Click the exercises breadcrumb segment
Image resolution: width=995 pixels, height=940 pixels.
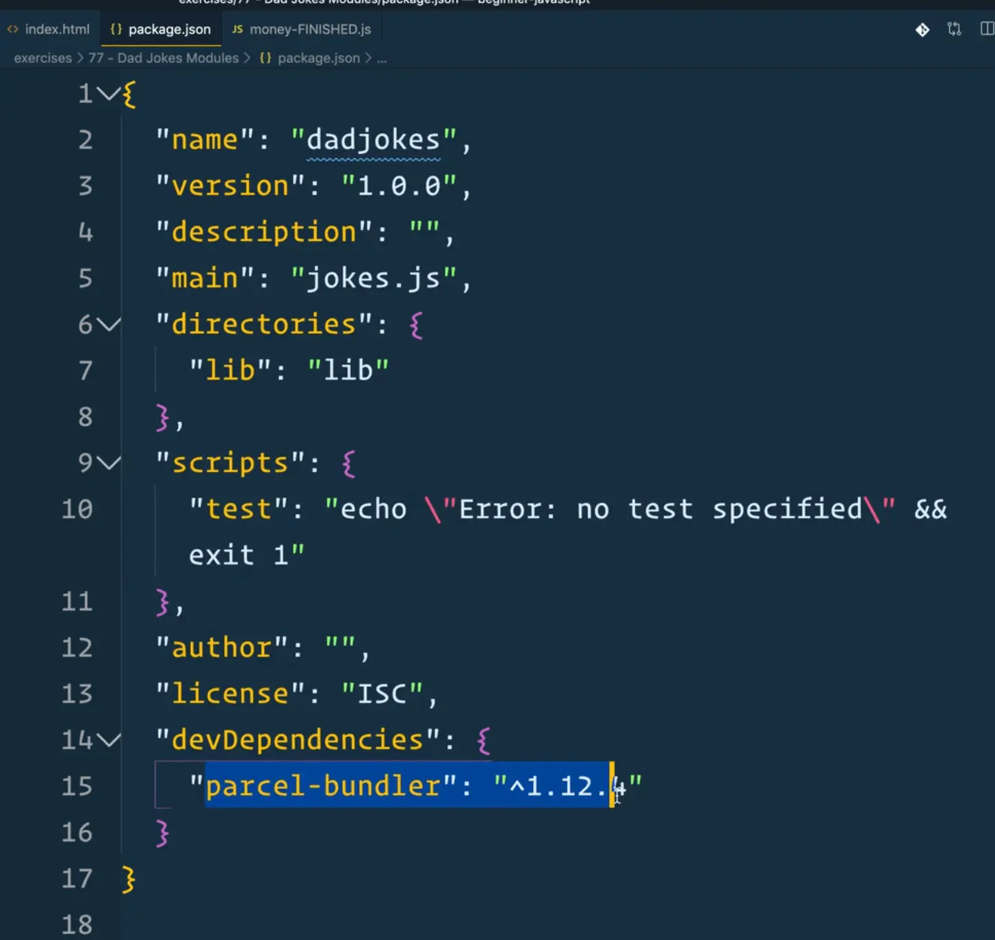click(42, 58)
